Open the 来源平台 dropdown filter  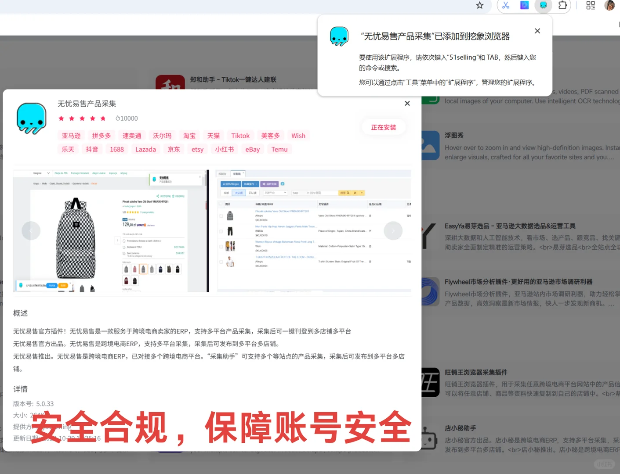coord(276,193)
